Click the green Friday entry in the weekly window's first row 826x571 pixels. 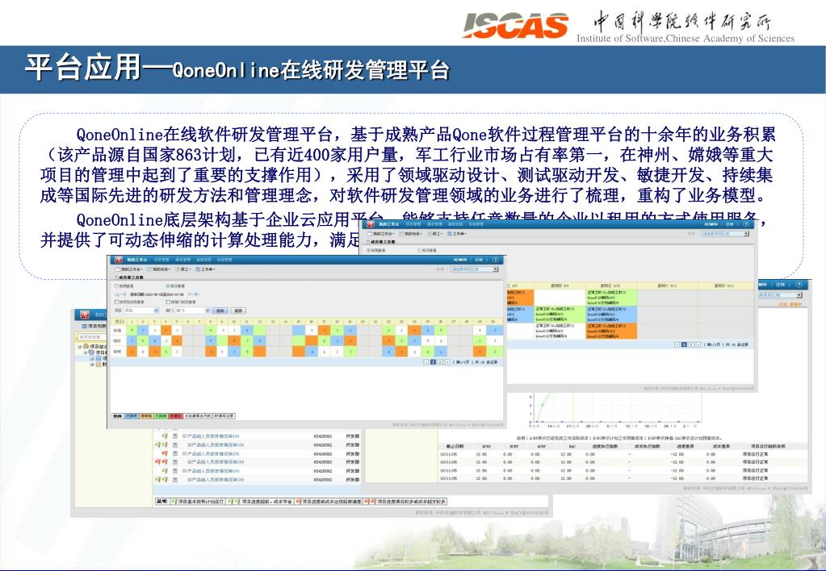(x=611, y=298)
